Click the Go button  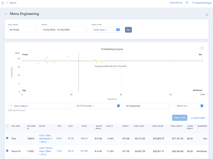click(x=128, y=30)
